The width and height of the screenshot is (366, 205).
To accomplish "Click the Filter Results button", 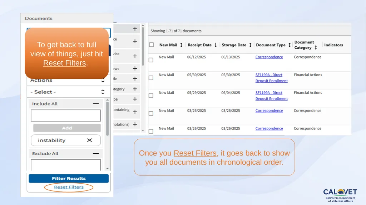I will point(69,179).
